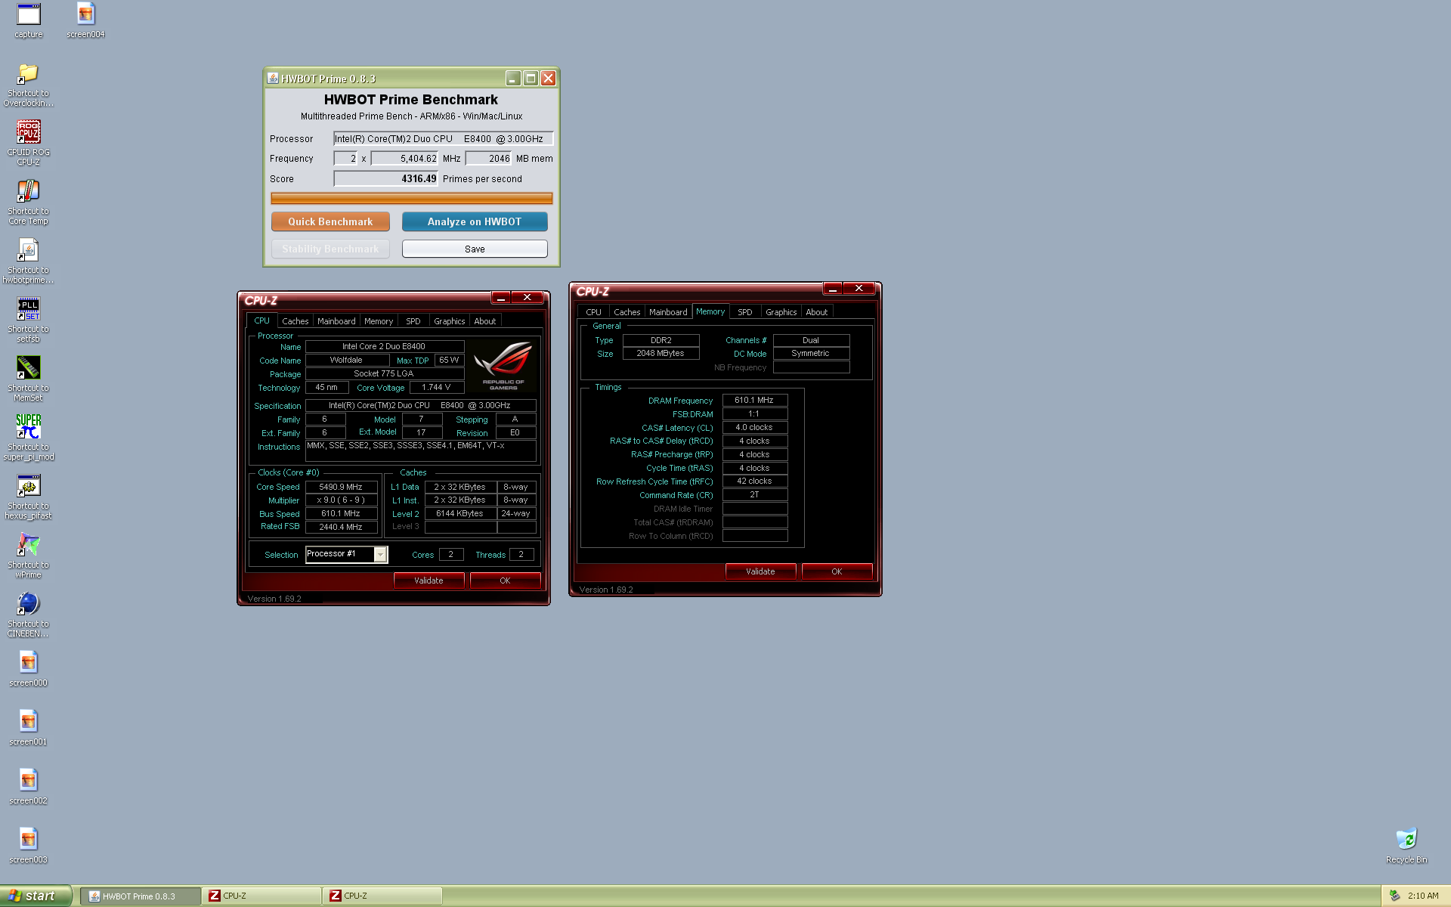Click Validate in the CPU-Z CPU window
The height and width of the screenshot is (907, 1451).
(428, 580)
